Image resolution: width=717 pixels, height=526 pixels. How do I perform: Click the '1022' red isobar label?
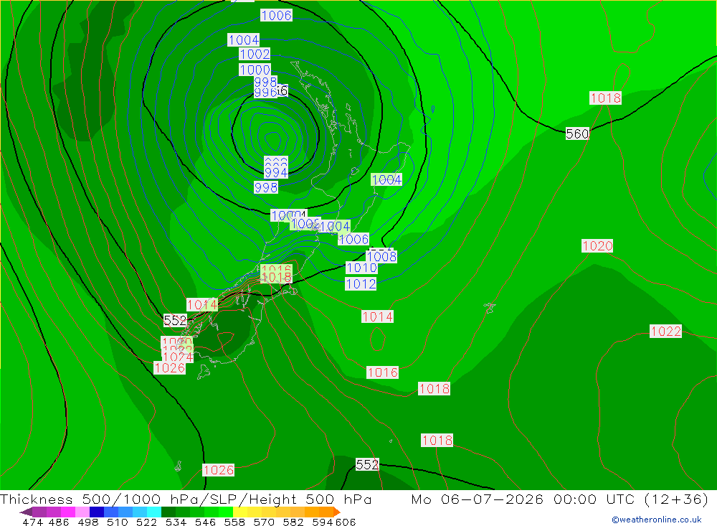666,331
